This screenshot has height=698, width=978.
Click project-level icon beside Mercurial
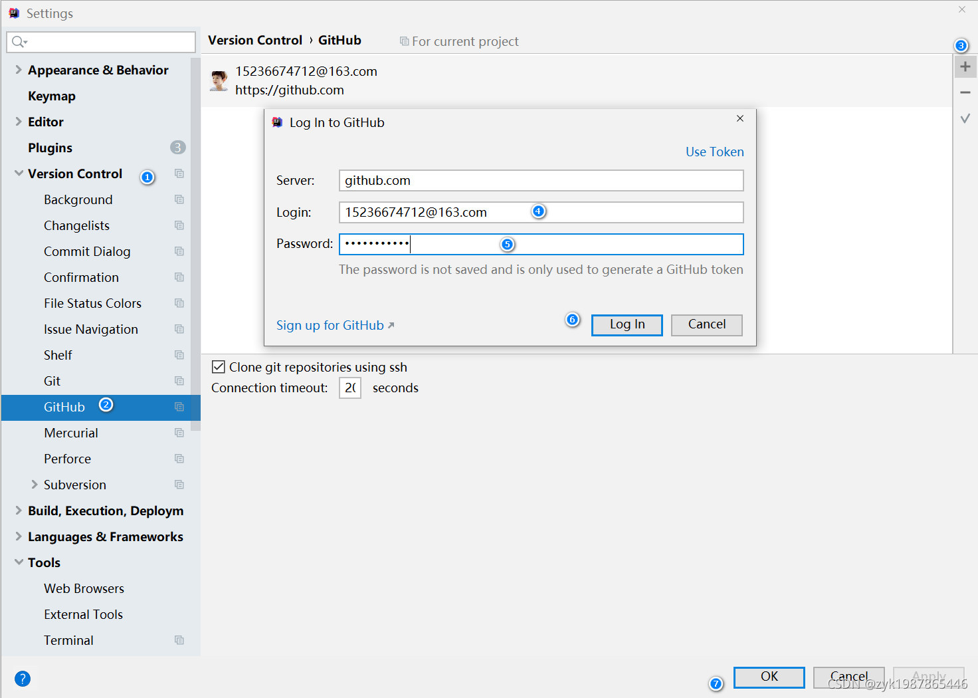pyautogui.click(x=179, y=433)
